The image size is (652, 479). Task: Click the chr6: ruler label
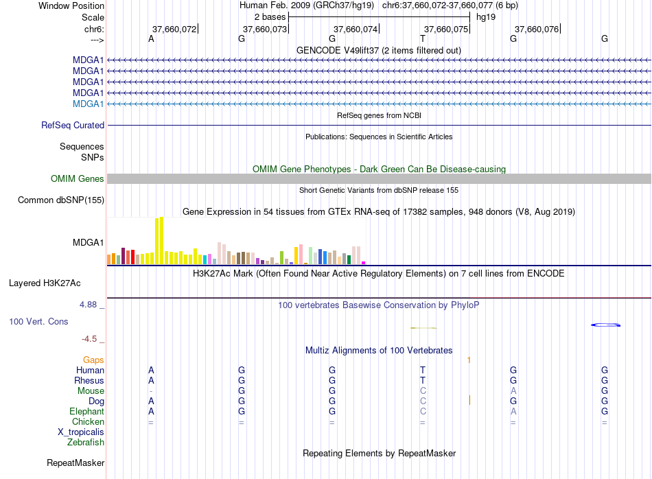[x=94, y=29]
